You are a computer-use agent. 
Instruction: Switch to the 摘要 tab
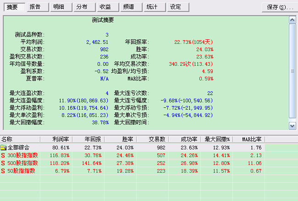click(15, 7)
